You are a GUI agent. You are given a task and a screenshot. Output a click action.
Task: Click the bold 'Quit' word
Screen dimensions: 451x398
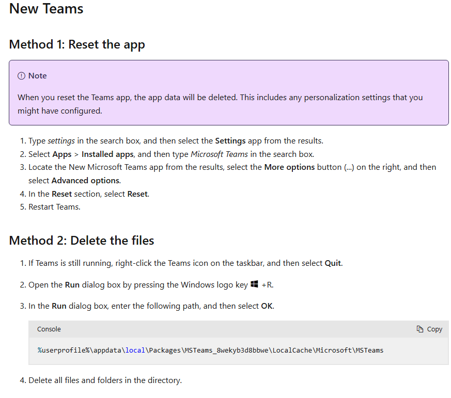[x=333, y=263]
